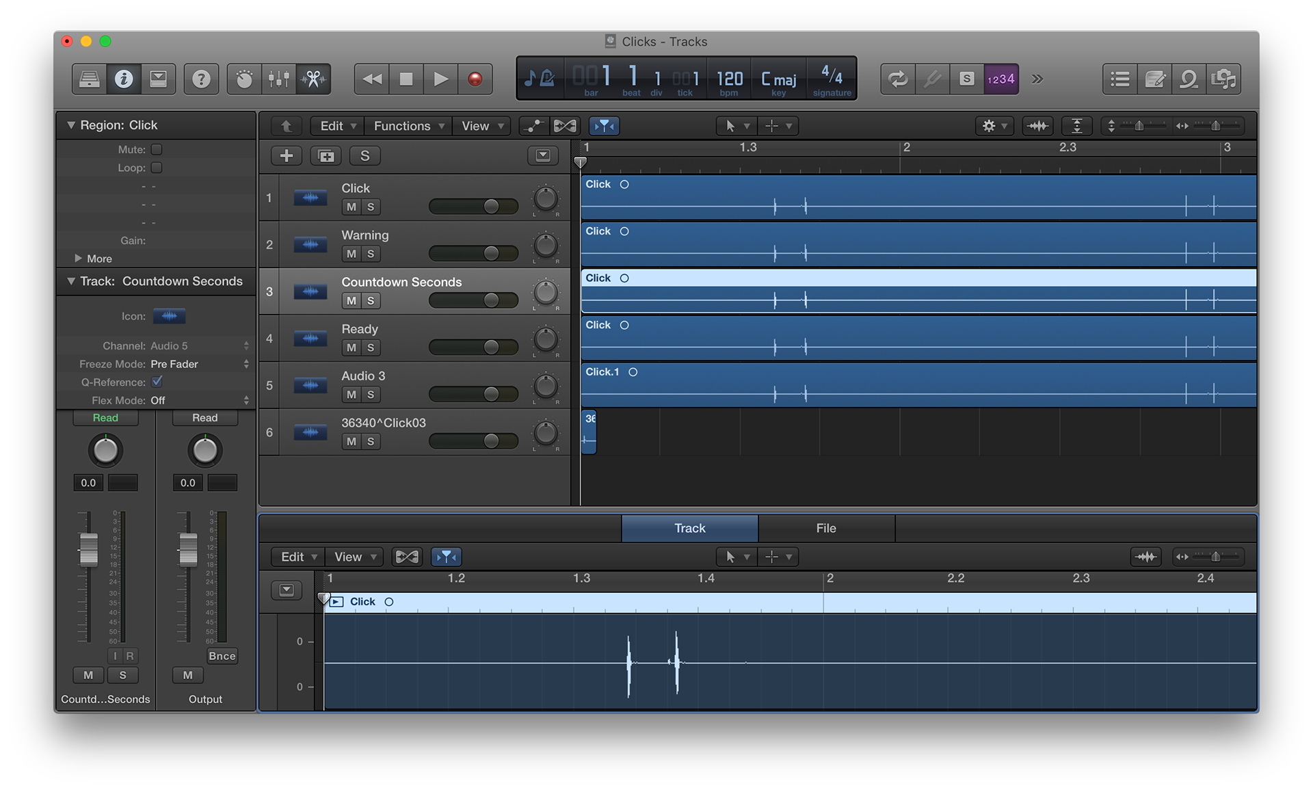The image size is (1313, 790).
Task: Toggle vertical auto zoom
Action: [1076, 126]
